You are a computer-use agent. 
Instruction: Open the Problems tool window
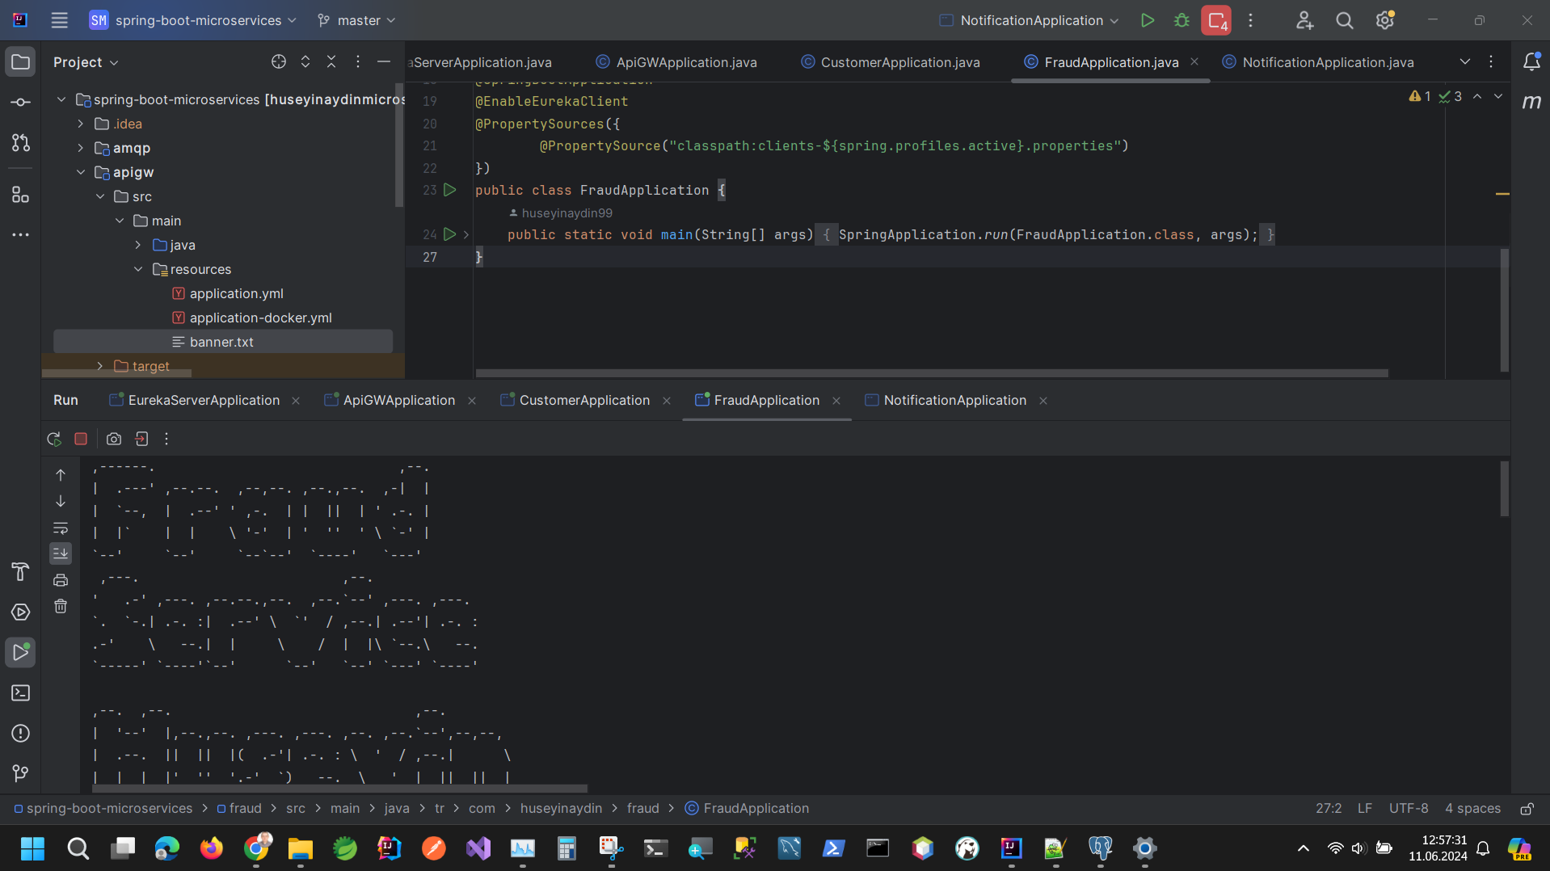click(21, 734)
